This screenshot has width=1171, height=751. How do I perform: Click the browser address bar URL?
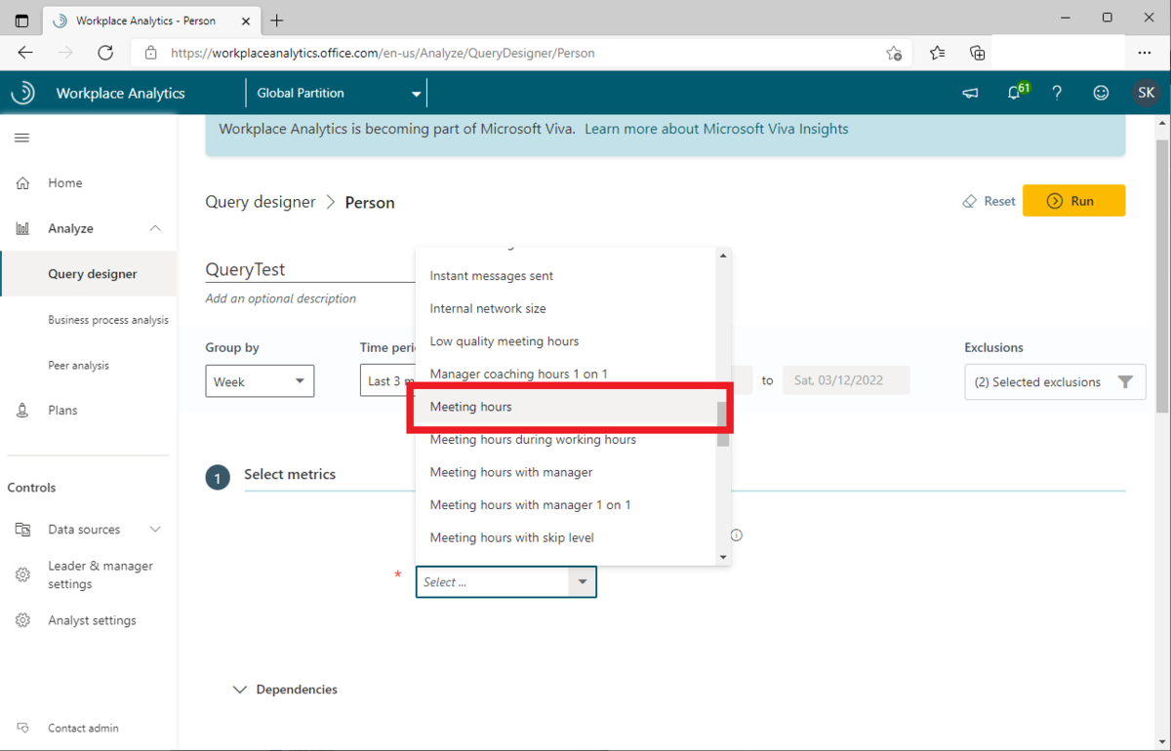point(383,53)
